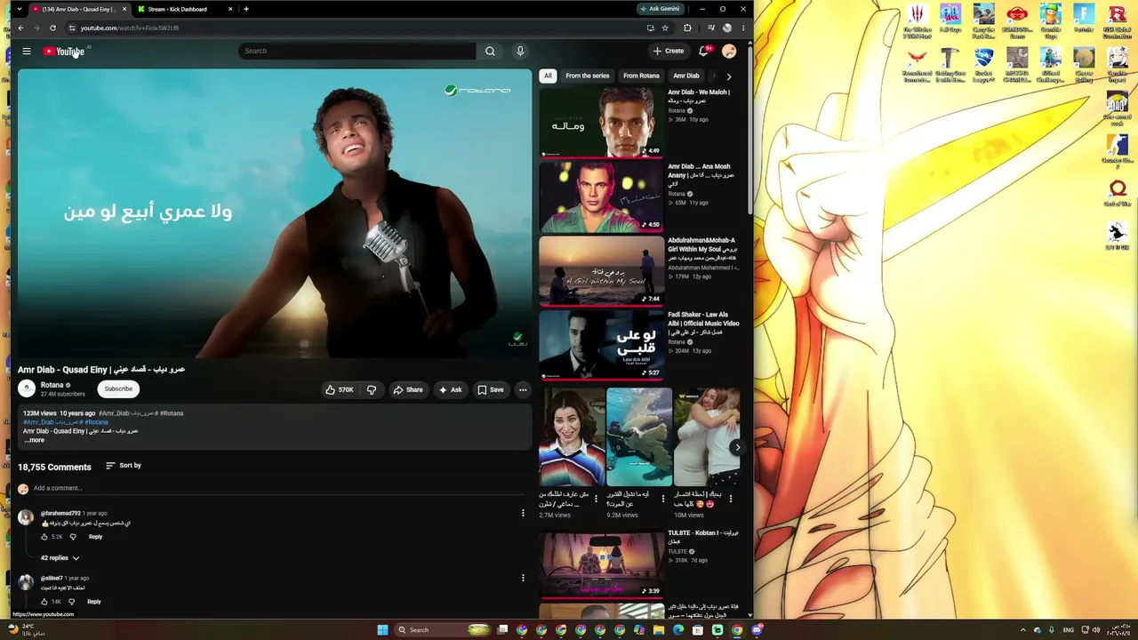Screen dimensions: 1138x640
Task: Open the Windows Start menu
Action: click(x=382, y=630)
